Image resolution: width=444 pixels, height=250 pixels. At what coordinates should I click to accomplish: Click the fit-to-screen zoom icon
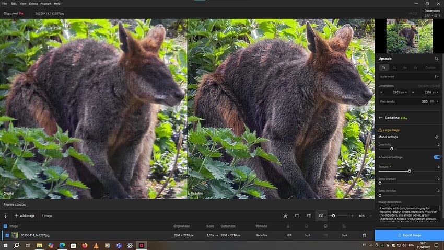click(285, 215)
